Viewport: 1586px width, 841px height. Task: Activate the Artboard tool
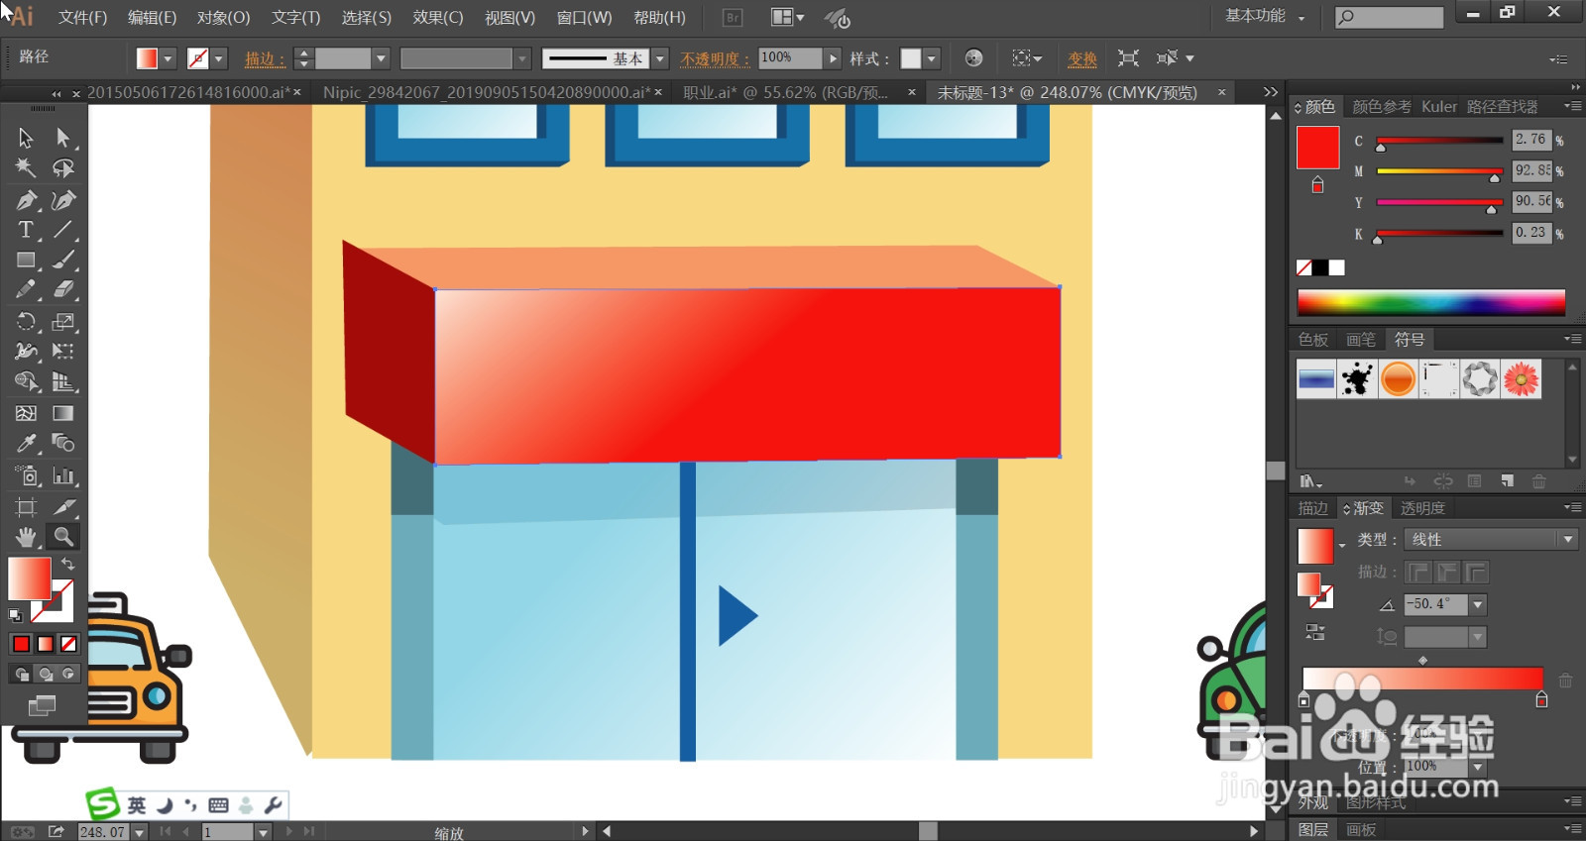(26, 507)
